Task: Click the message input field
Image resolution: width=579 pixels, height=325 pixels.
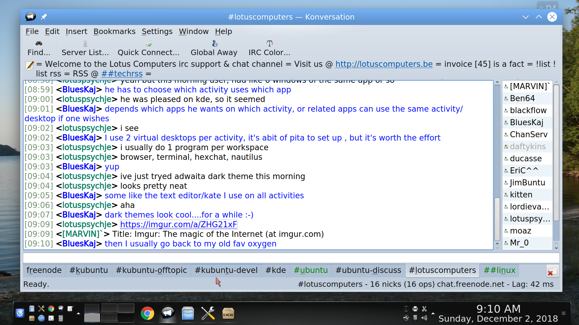Action: (x=291, y=258)
